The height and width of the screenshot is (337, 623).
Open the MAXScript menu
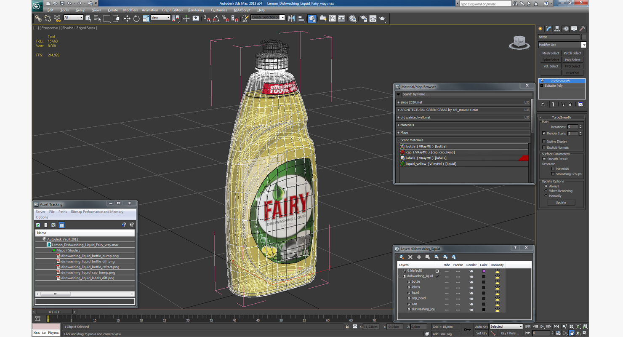click(x=242, y=10)
